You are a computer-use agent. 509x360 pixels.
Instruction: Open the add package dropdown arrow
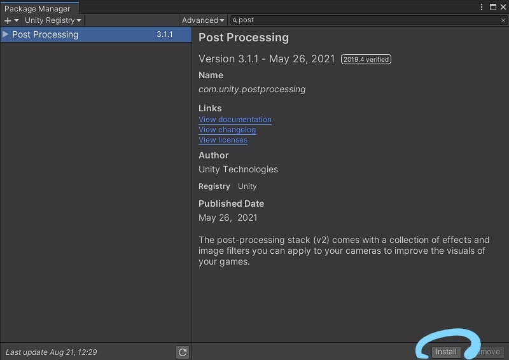pyautogui.click(x=17, y=20)
